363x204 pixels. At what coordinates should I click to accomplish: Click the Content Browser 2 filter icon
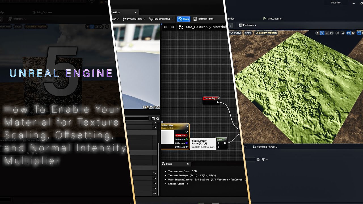coord(263,160)
